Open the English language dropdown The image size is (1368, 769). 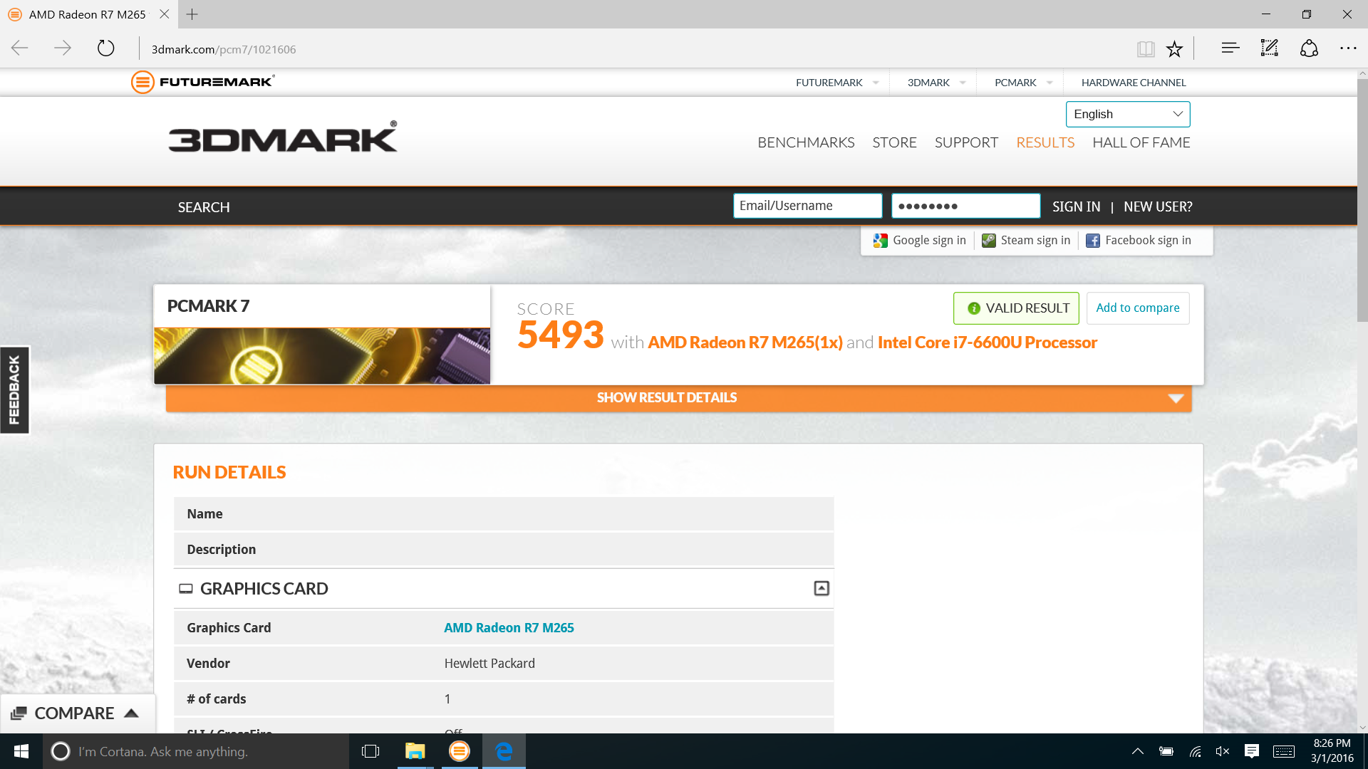[1127, 114]
